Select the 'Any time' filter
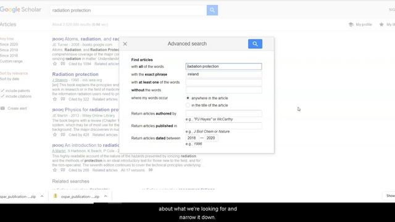Screen dimensions: 395x222 point(7,39)
